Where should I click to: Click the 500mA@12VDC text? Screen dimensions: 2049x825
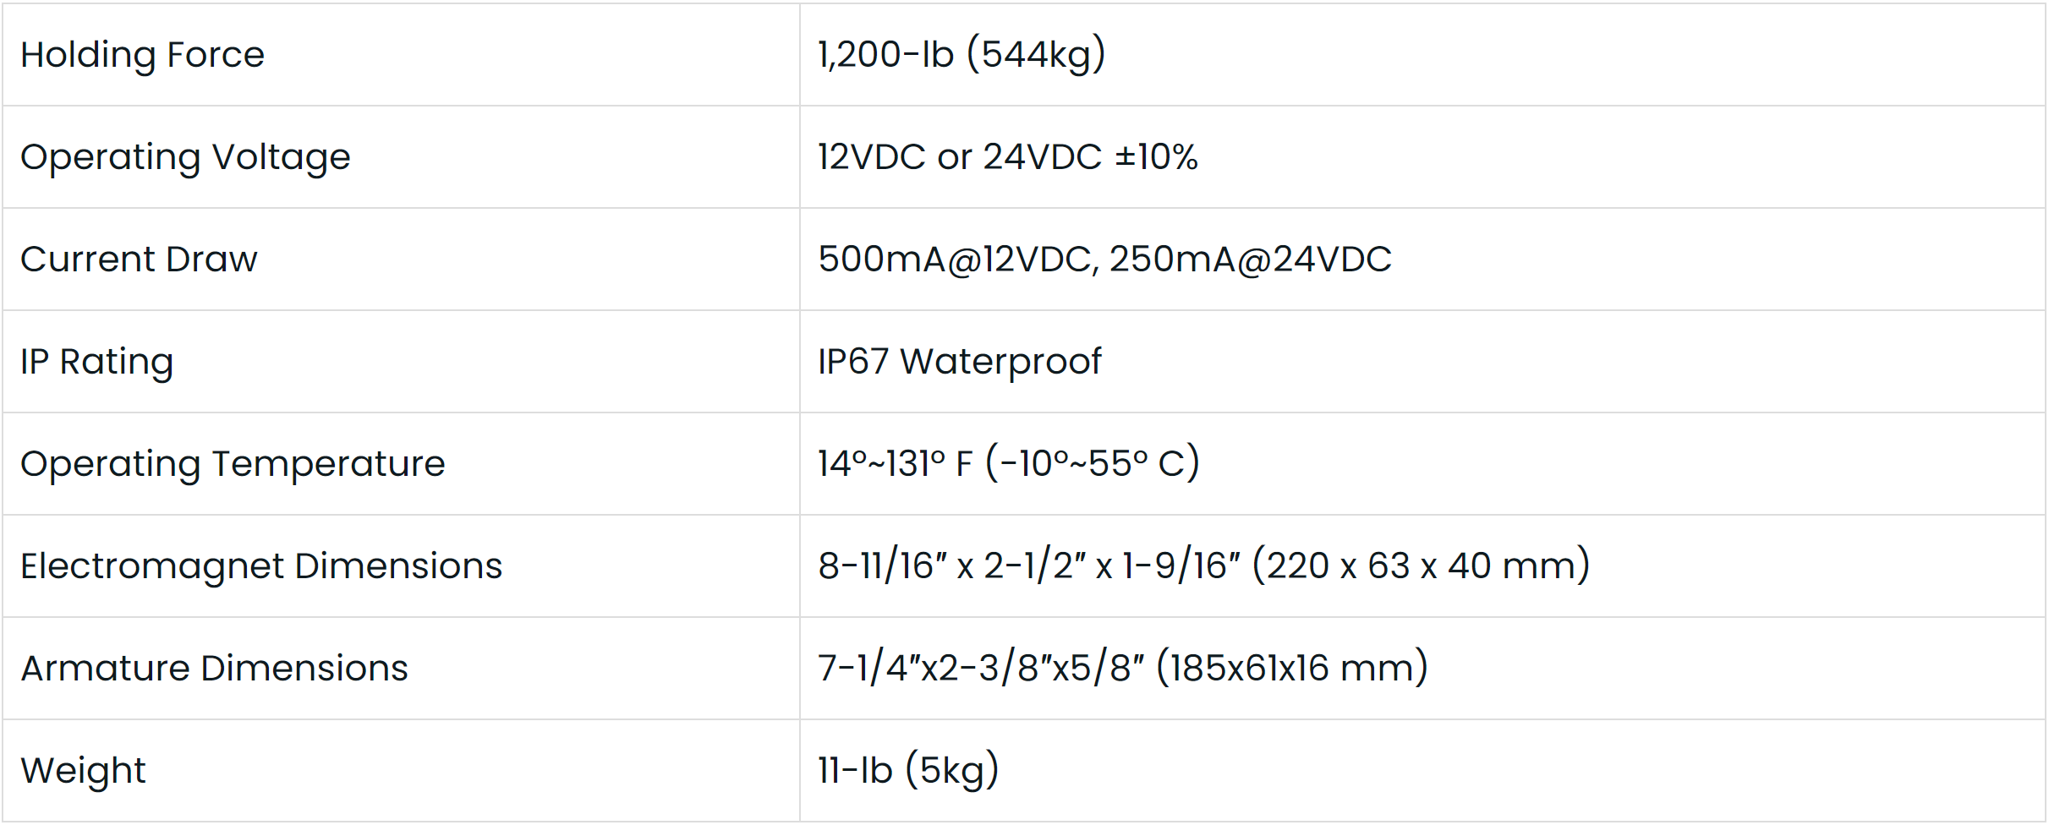pyautogui.click(x=956, y=260)
